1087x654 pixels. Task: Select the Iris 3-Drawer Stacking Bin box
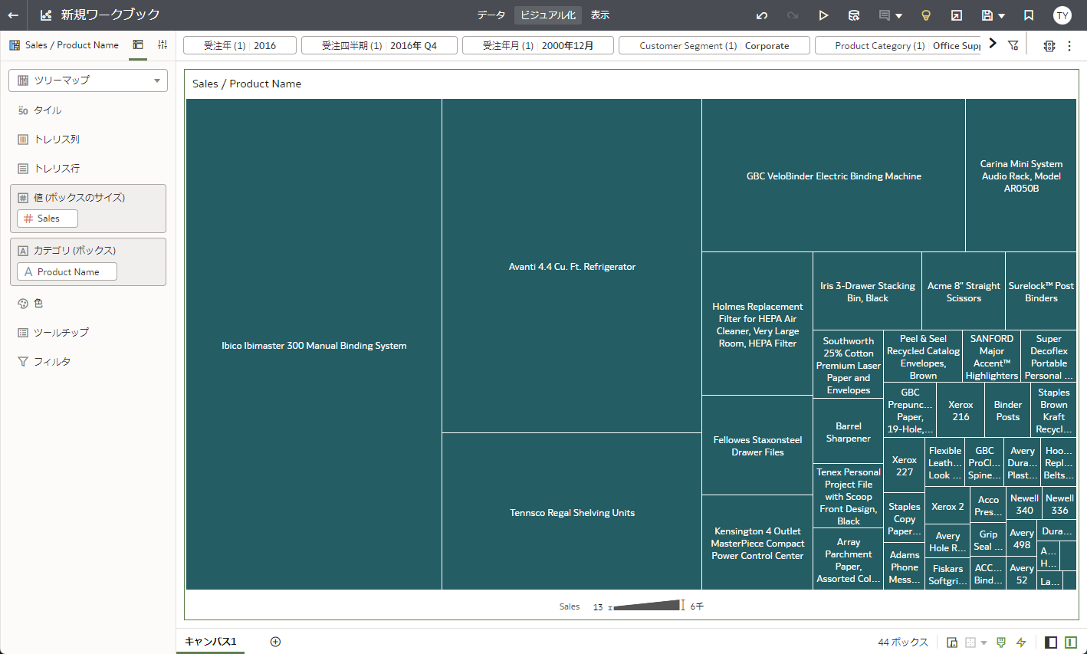(x=867, y=291)
